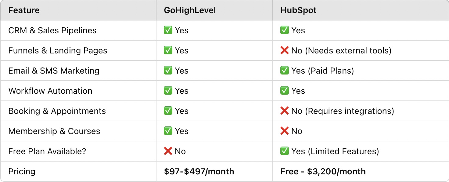The width and height of the screenshot is (449, 182).
Task: Click green checkmark next to Yes (Paid Plans)
Action: pos(285,71)
